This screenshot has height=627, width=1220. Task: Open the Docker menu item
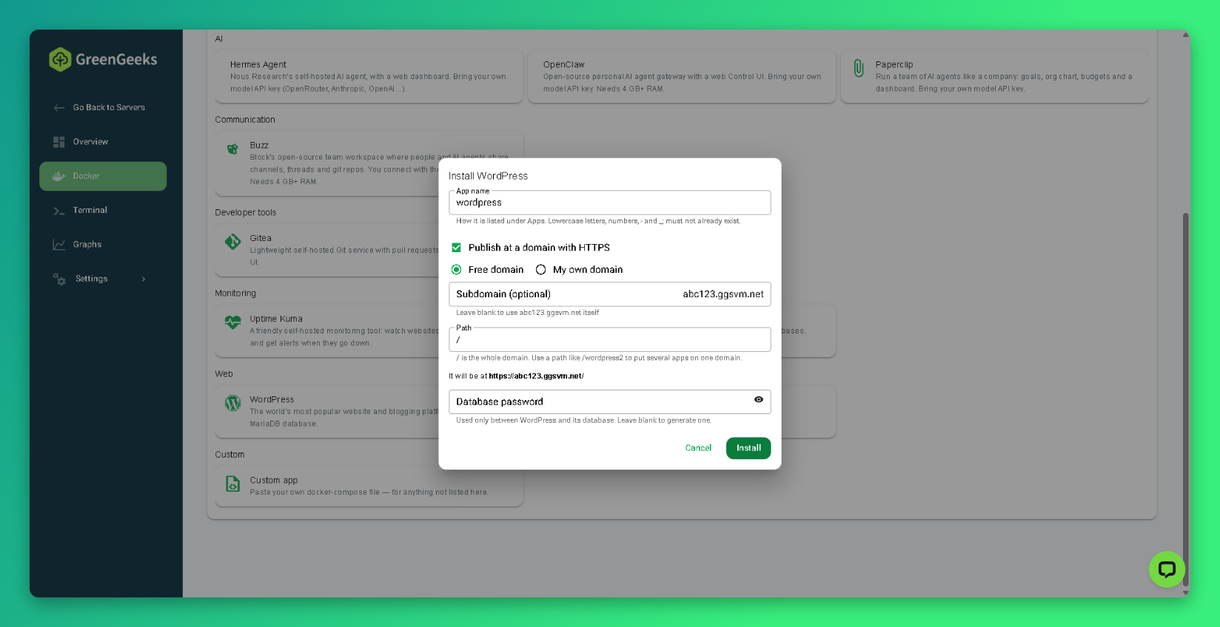pyautogui.click(x=103, y=176)
